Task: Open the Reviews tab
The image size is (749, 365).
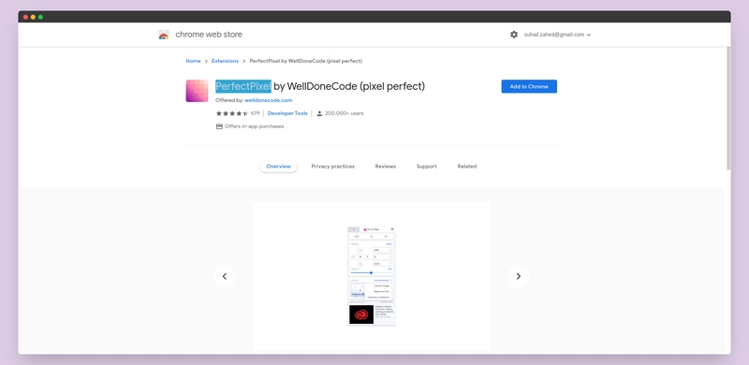Action: tap(386, 167)
